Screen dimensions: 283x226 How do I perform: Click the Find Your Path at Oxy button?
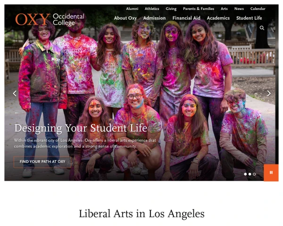point(42,161)
